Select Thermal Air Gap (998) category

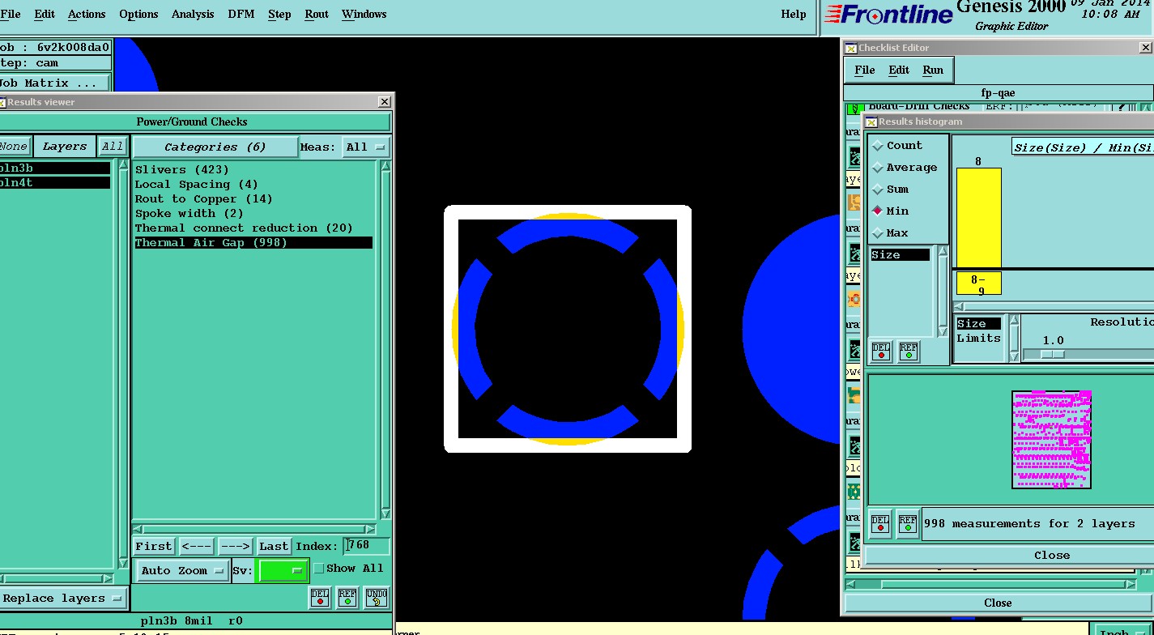click(253, 243)
